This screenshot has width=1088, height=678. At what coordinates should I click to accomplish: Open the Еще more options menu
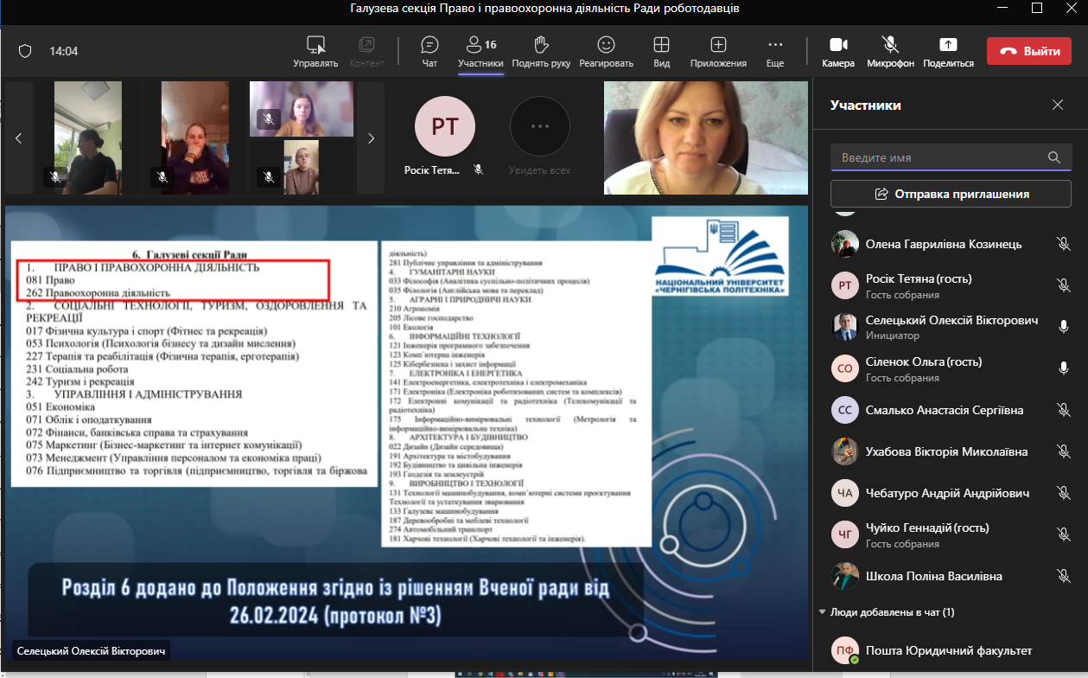point(775,45)
